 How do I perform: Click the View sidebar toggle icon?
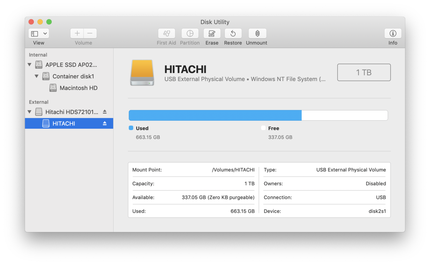click(35, 34)
